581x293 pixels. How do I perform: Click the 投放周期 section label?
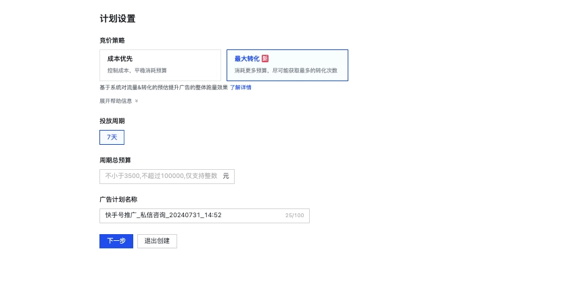112,121
